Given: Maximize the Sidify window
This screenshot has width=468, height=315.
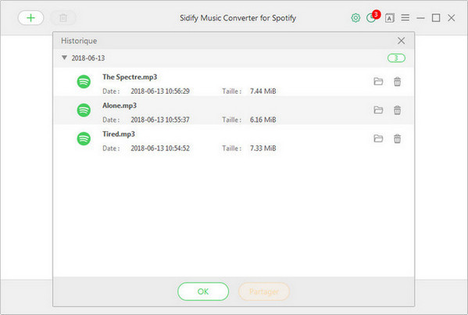Looking at the screenshot, I should point(436,18).
